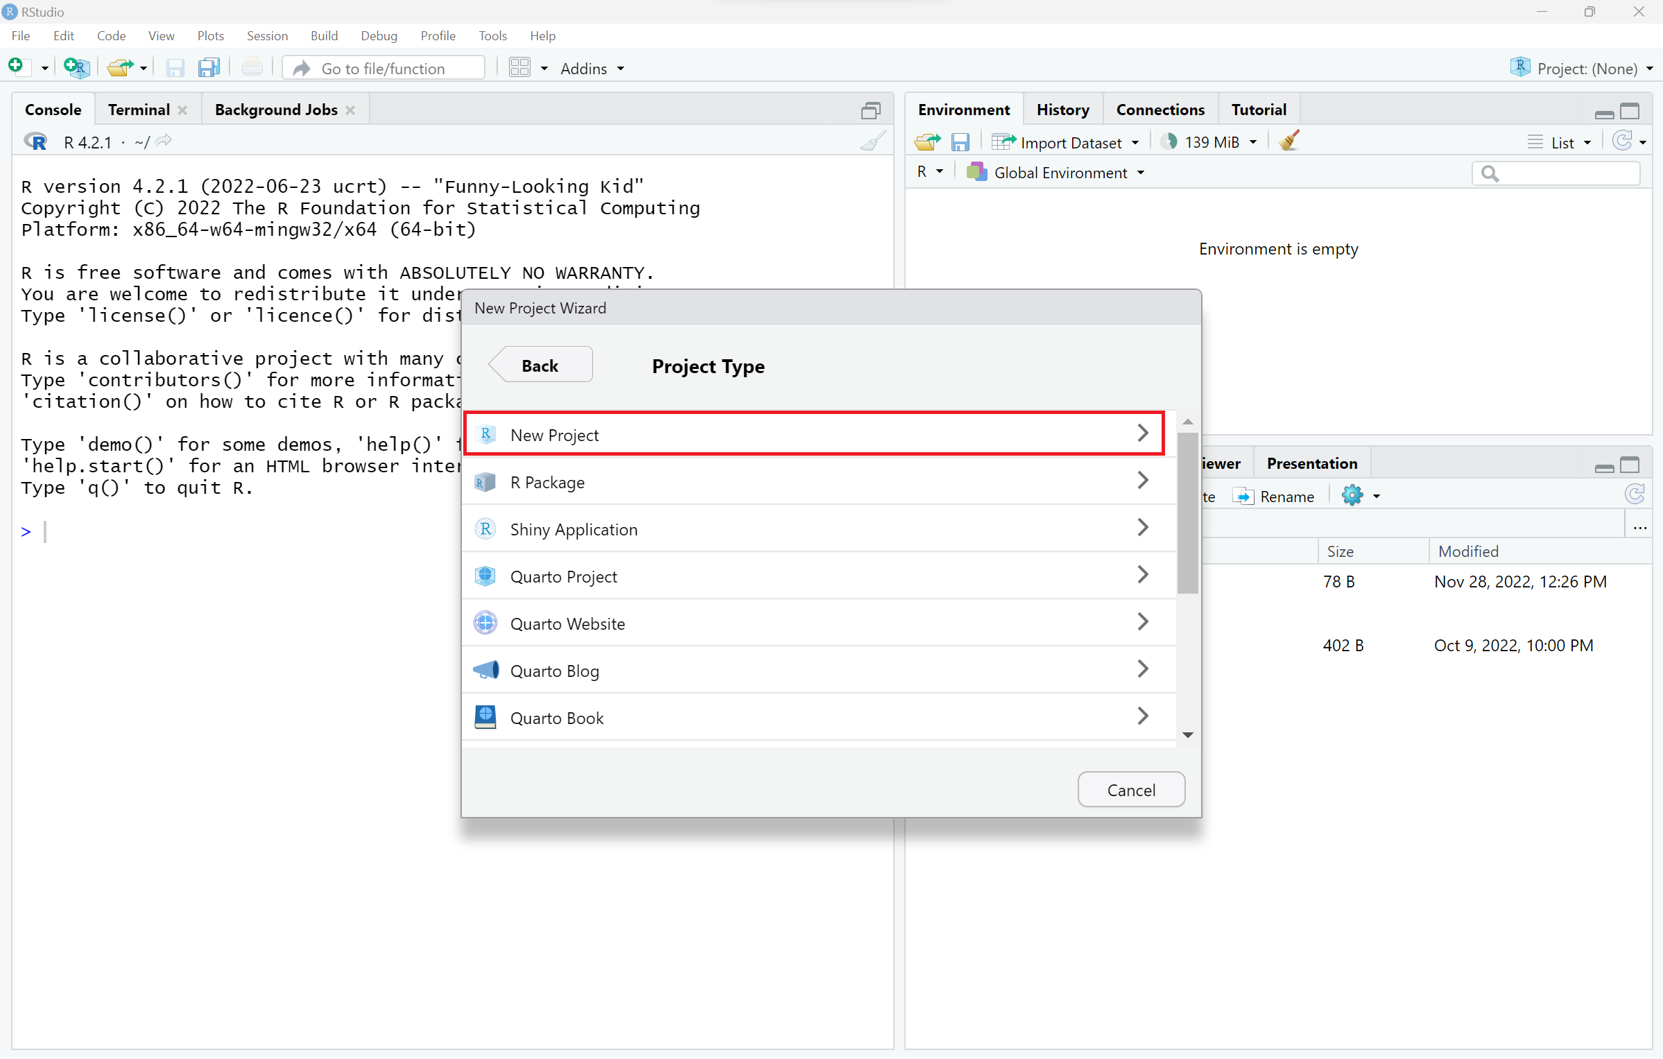The image size is (1663, 1059).
Task: Expand the Global Environment dropdown
Action: pos(1061,173)
